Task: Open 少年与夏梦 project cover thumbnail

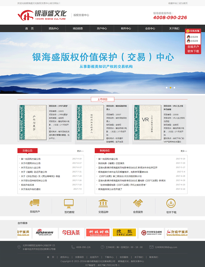Action: tap(33, 123)
